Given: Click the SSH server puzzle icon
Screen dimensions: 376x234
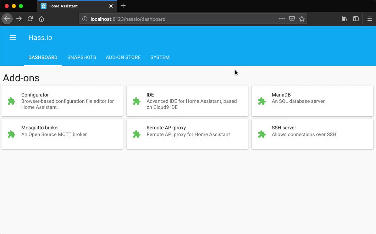Looking at the screenshot, I should point(262,134).
